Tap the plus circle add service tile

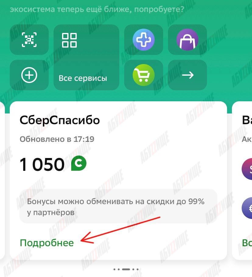(29, 75)
